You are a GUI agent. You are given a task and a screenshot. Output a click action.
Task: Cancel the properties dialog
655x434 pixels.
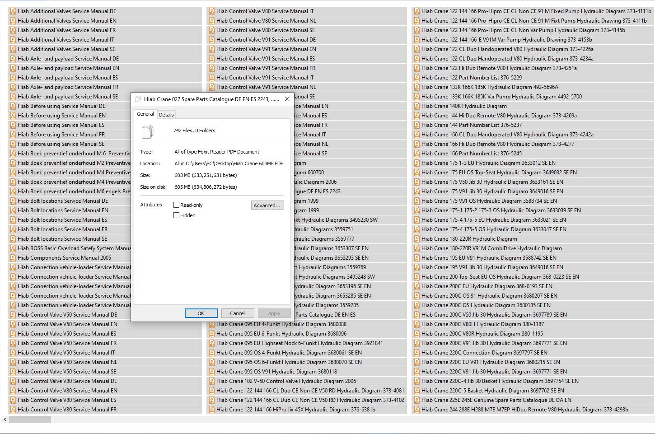237,313
